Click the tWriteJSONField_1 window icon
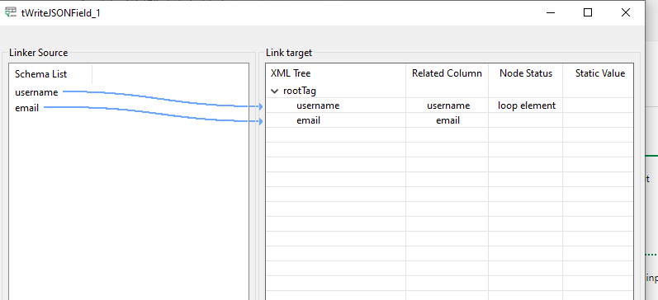 (11, 12)
